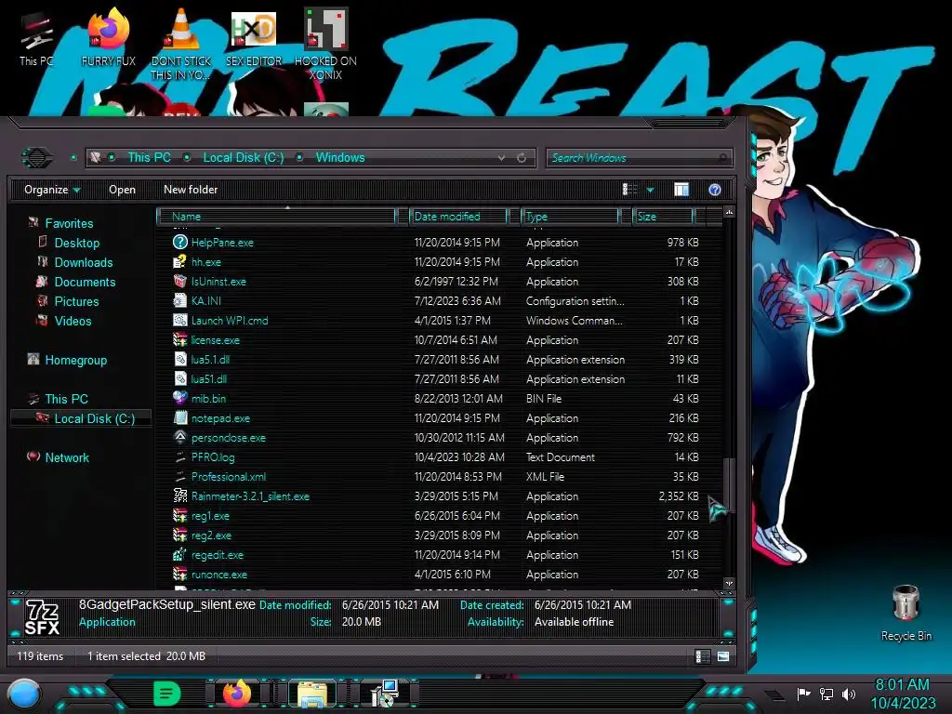The width and height of the screenshot is (952, 714).
Task: Switch to details view icon in status bar
Action: 703,656
